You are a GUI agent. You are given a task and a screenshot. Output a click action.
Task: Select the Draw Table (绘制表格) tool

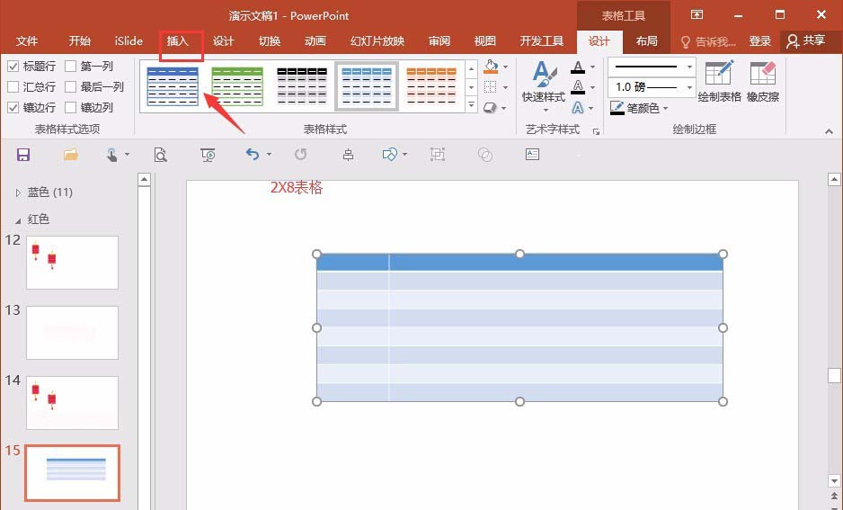tap(719, 81)
